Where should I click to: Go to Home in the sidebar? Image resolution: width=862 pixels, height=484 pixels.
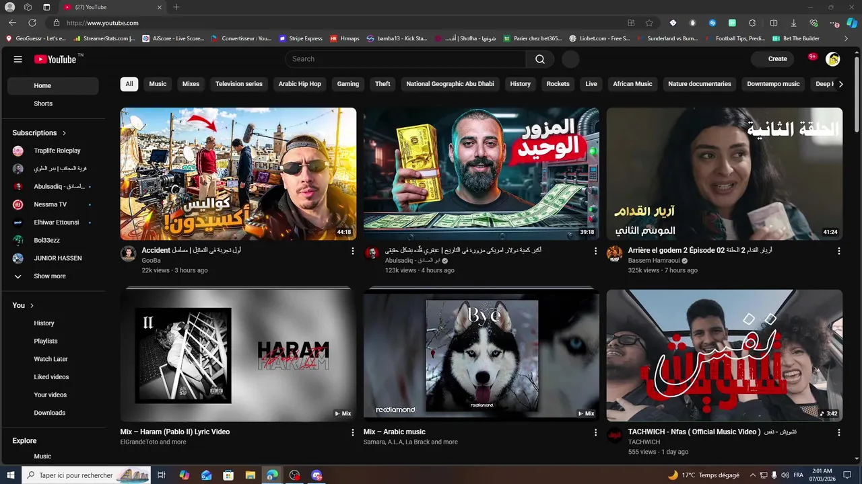coord(53,86)
